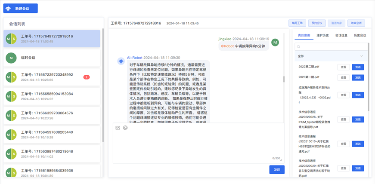This screenshot has height=184, width=375.
Task: Click the avatar of session 171564597638205440
Action: click(11, 135)
